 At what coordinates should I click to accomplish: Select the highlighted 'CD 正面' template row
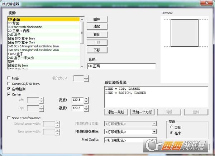click(43, 19)
